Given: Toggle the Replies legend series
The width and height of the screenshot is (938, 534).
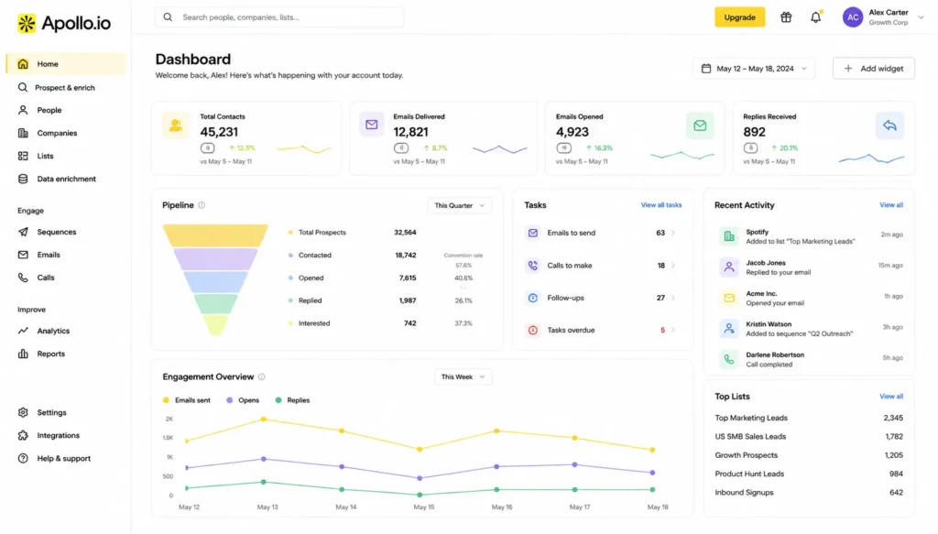Looking at the screenshot, I should point(292,400).
